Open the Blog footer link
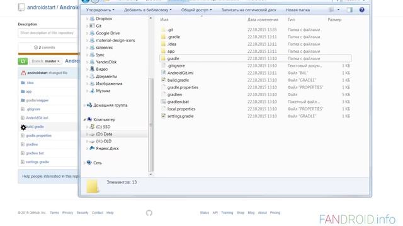403x226 pixels. [x=251, y=213]
